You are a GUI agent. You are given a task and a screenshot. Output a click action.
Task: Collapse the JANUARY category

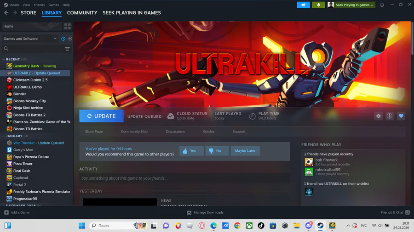(x=4, y=136)
